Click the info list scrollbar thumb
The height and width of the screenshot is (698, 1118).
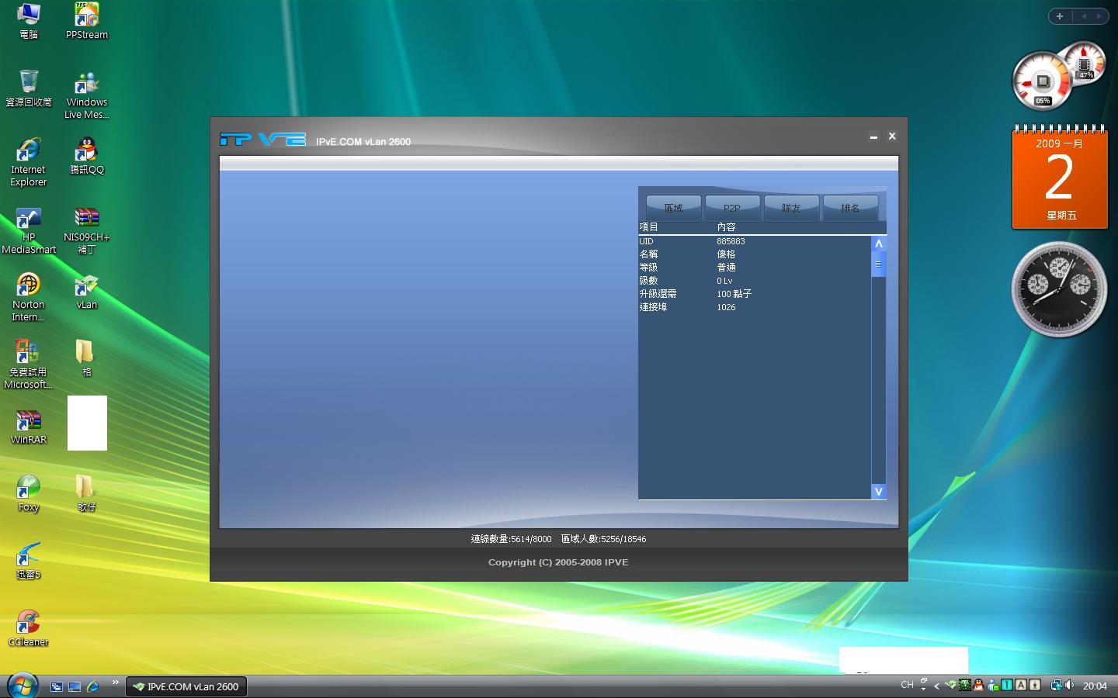coord(879,264)
